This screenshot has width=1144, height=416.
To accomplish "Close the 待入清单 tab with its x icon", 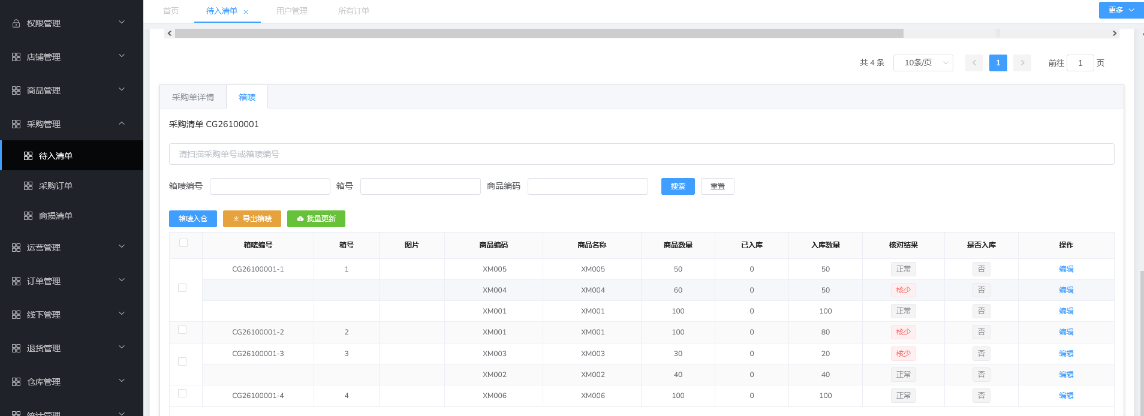I will (x=246, y=11).
